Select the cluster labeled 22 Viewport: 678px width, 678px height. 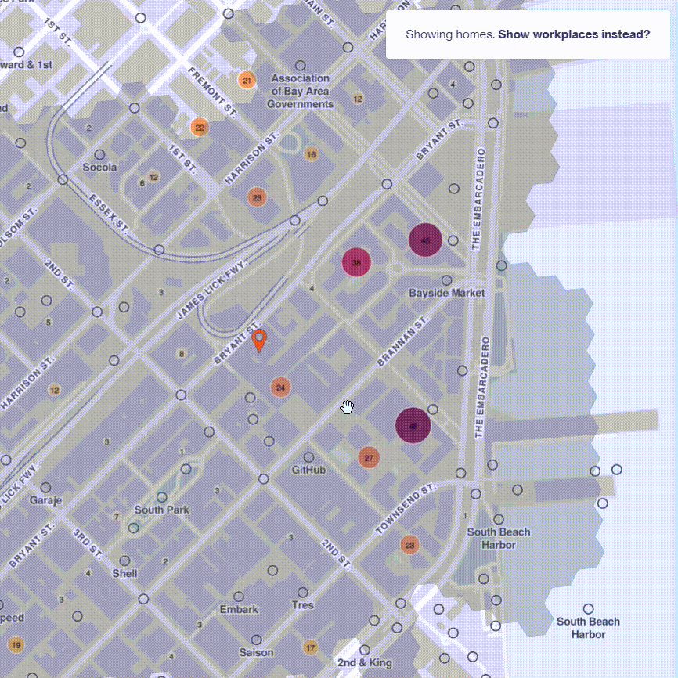[200, 127]
